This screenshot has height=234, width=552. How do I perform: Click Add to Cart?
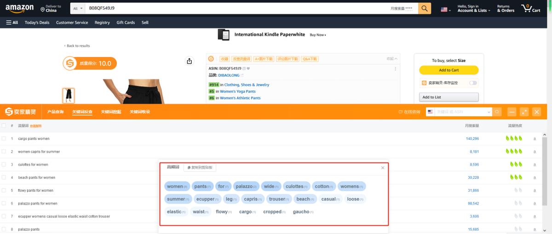448,70
